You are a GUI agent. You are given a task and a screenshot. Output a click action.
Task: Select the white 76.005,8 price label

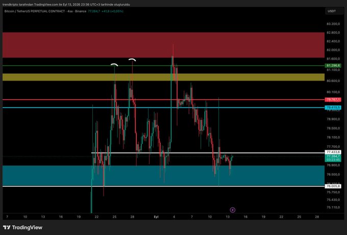tap(333, 186)
